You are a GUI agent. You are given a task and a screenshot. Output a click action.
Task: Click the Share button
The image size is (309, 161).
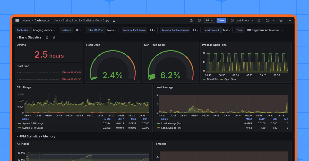point(221,20)
